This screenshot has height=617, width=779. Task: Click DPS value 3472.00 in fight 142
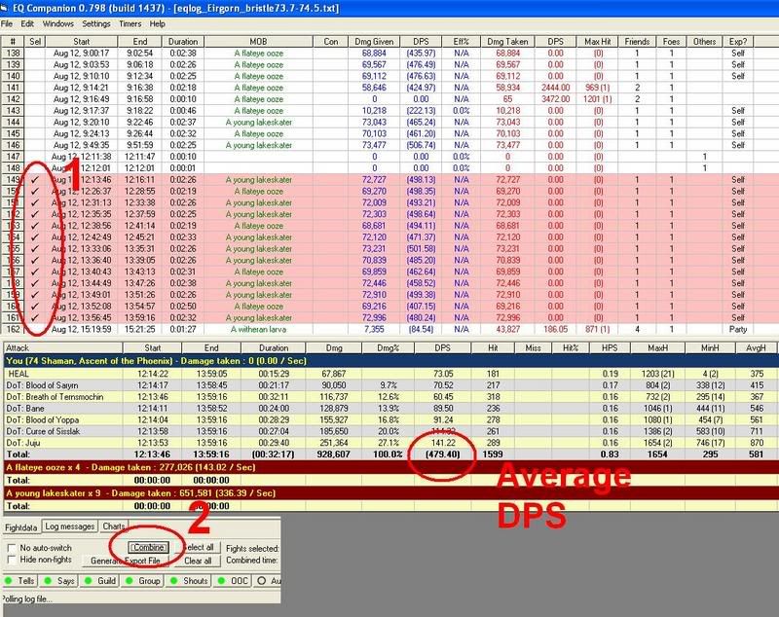(x=555, y=99)
